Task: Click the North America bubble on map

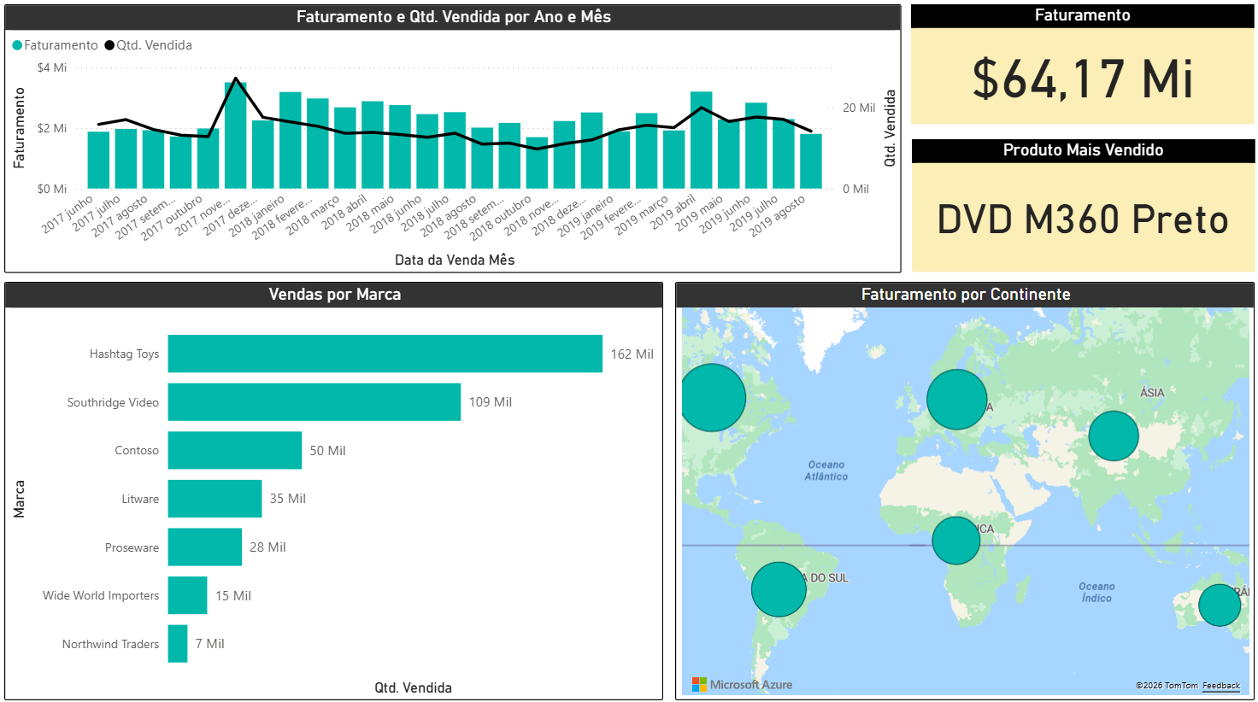Action: [x=713, y=397]
